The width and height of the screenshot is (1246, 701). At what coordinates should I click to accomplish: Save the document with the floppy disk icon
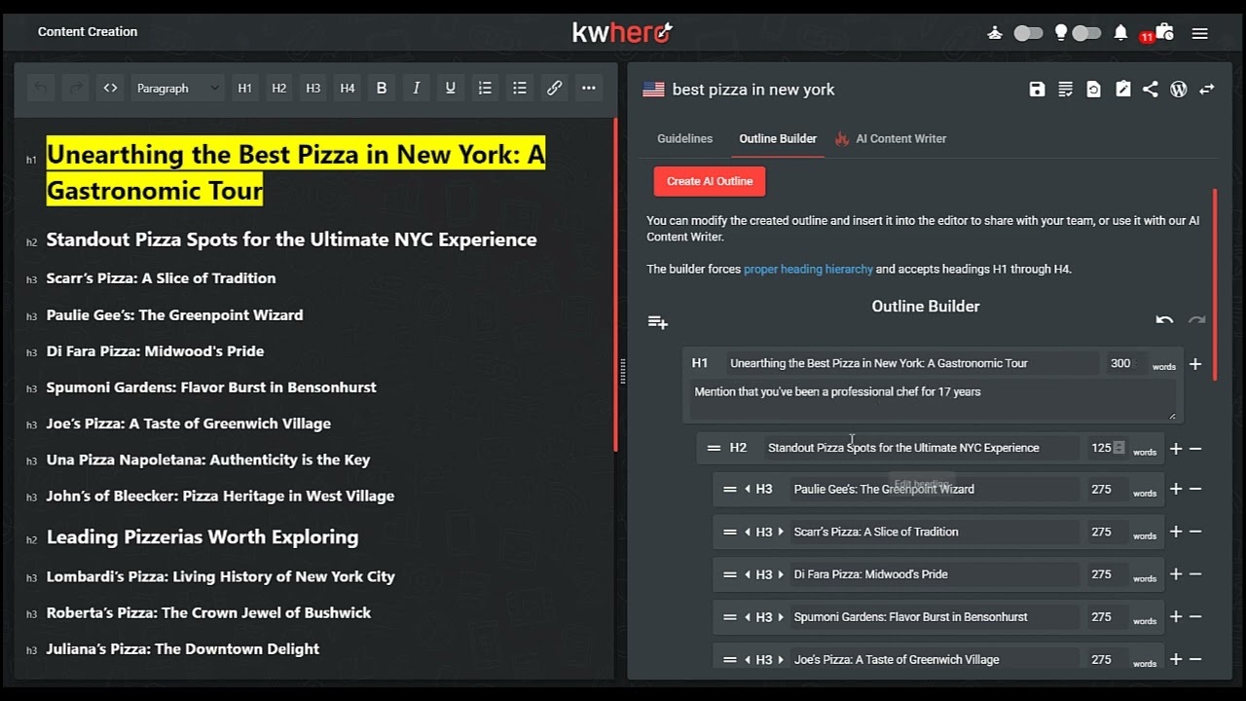1037,89
